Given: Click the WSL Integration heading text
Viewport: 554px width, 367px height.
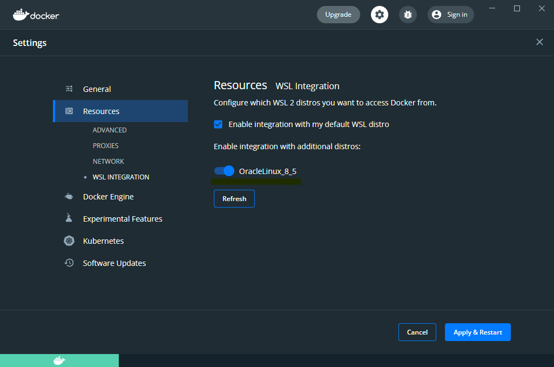Looking at the screenshot, I should pyautogui.click(x=307, y=86).
